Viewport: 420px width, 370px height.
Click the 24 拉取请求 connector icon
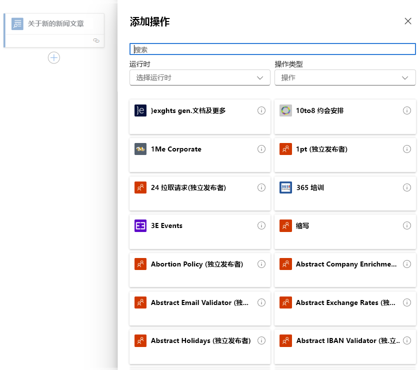click(x=140, y=187)
